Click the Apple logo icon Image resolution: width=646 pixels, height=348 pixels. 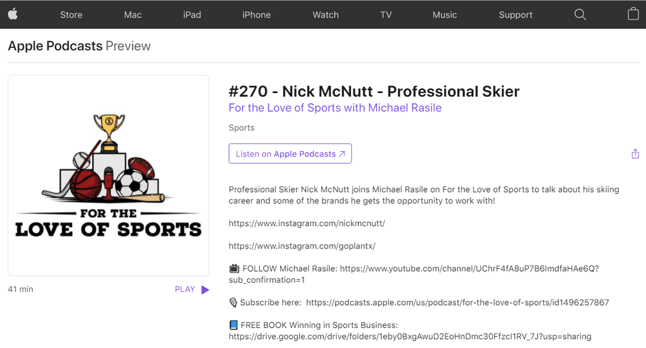coord(13,14)
